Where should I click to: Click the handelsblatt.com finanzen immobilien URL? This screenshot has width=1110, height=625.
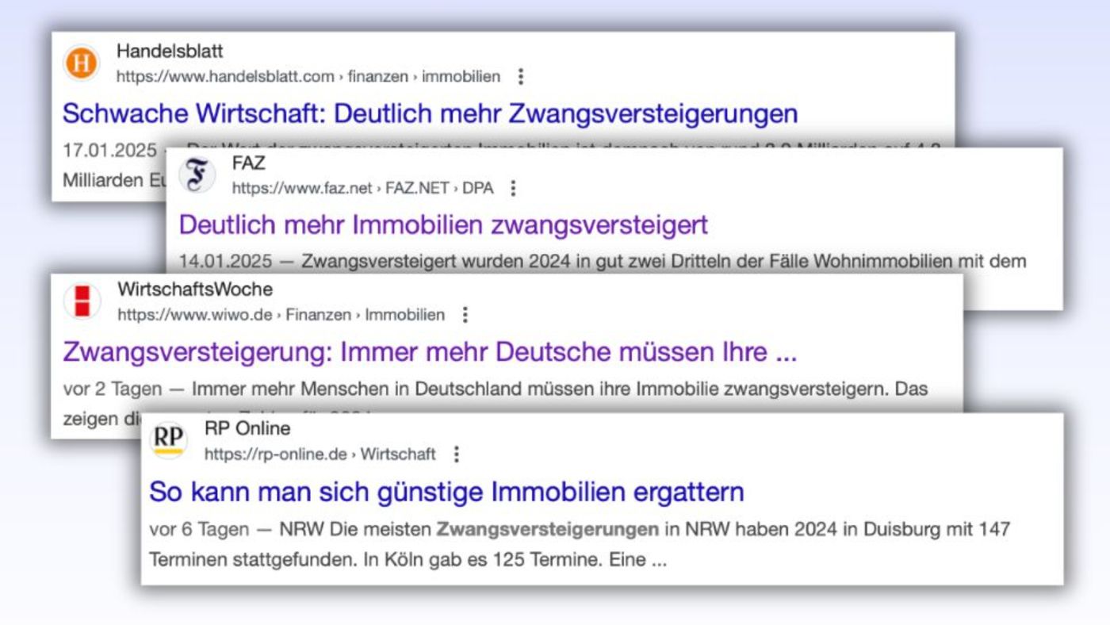tap(308, 77)
